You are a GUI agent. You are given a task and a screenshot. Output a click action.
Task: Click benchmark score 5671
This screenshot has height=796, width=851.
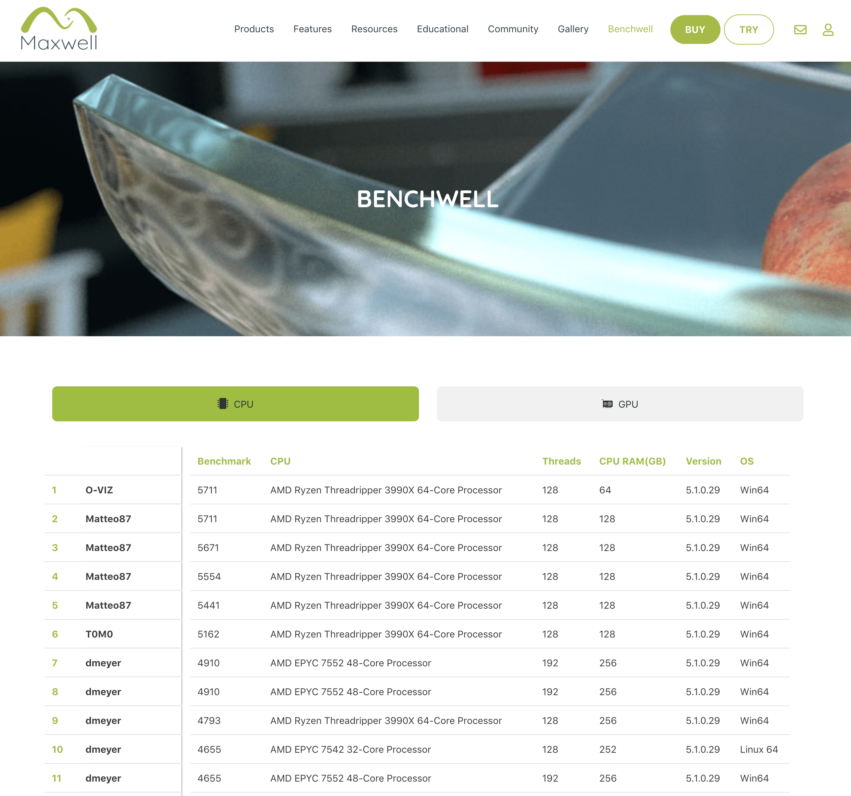point(208,548)
